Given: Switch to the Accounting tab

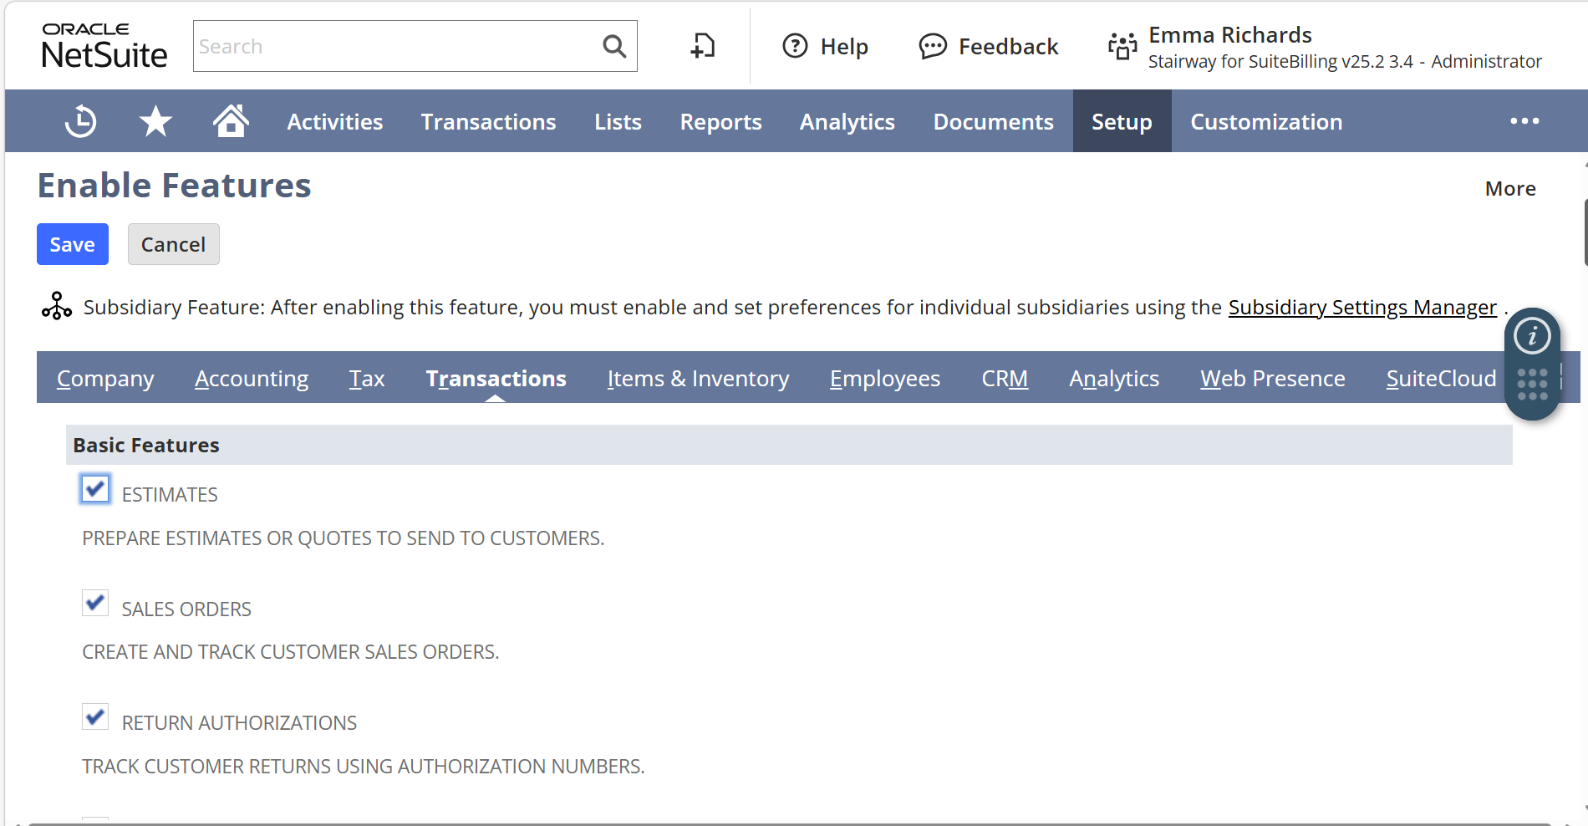Looking at the screenshot, I should [x=252, y=379].
